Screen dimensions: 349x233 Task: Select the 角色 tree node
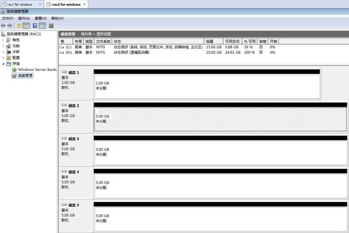pos(16,40)
